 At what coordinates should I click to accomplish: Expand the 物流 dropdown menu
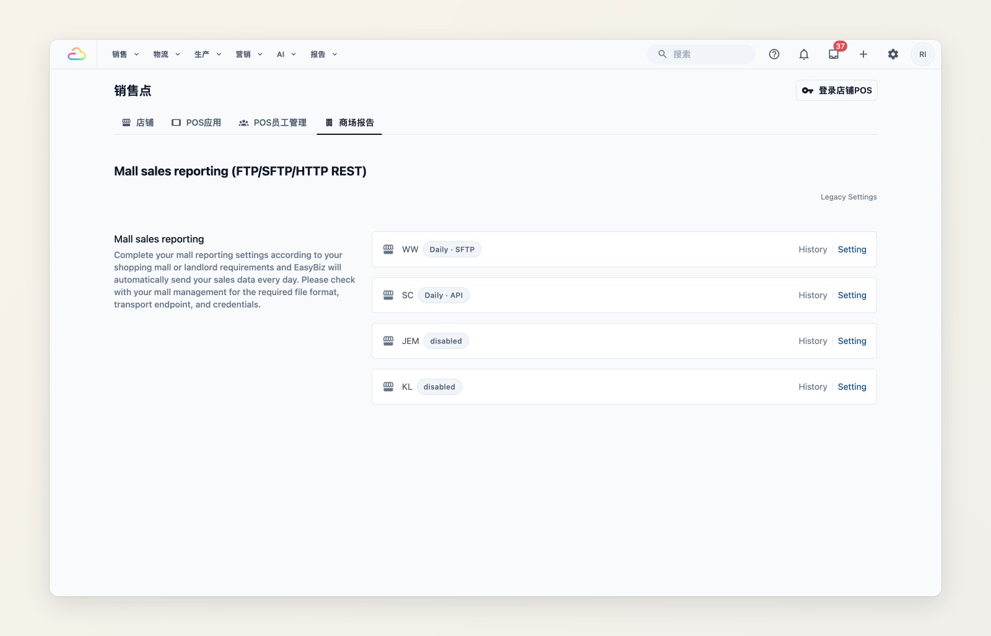pyautogui.click(x=167, y=54)
